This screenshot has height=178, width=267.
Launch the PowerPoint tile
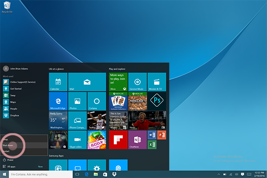(x=162, y=135)
